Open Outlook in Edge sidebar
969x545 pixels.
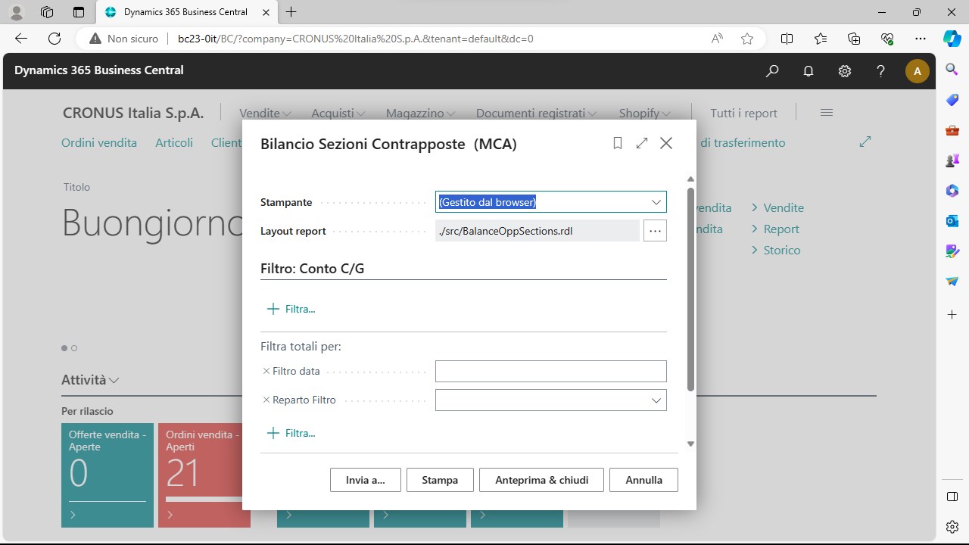tap(952, 221)
